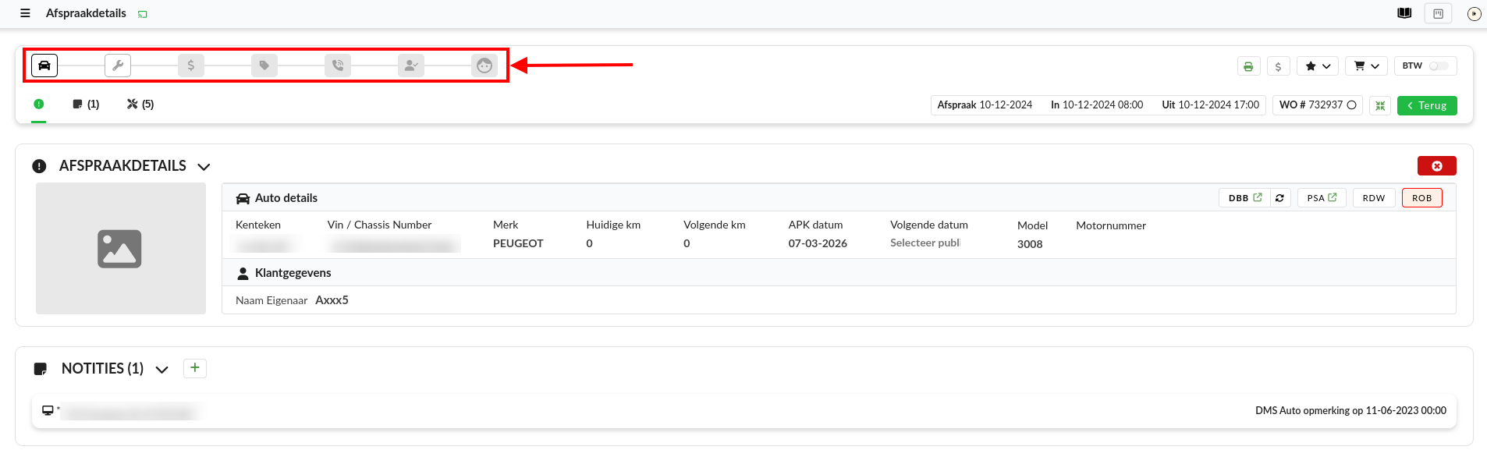Click the RDW button
Viewport: 1487px width, 450px height.
pyautogui.click(x=1373, y=198)
